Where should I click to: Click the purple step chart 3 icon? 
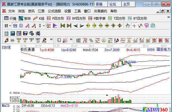[27, 26]
